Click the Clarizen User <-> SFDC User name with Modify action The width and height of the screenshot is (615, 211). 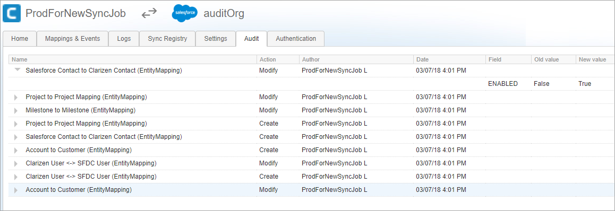pyautogui.click(x=91, y=163)
